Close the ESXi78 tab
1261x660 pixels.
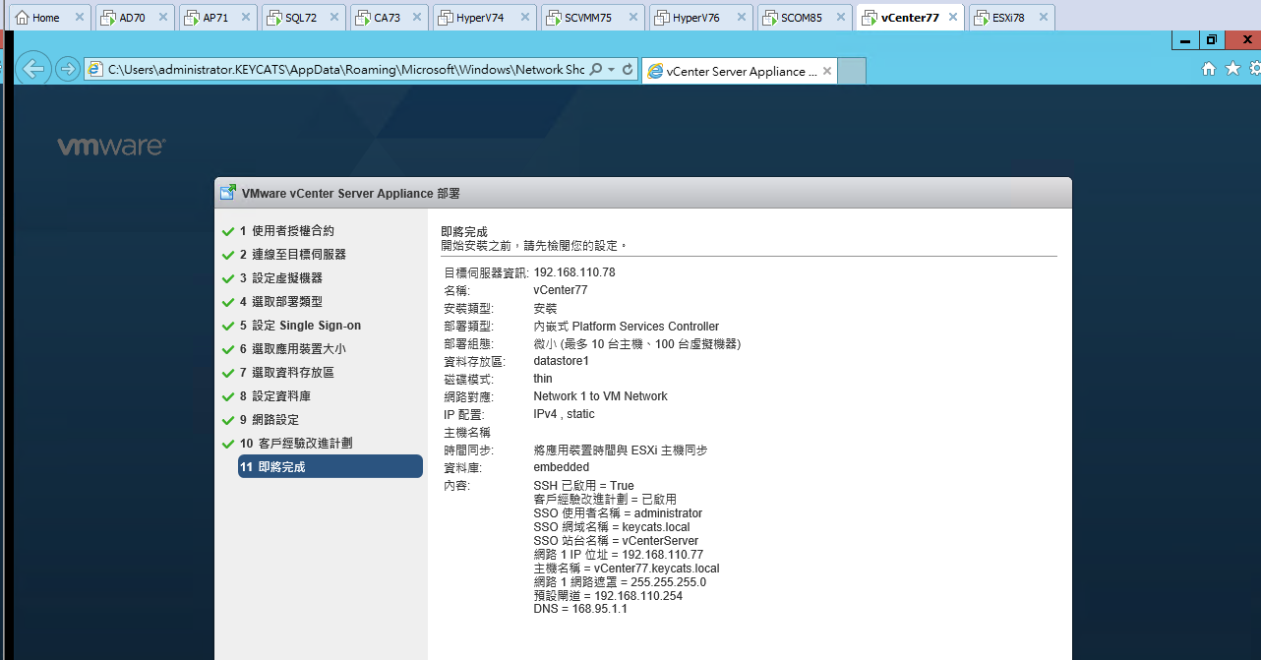click(1042, 18)
